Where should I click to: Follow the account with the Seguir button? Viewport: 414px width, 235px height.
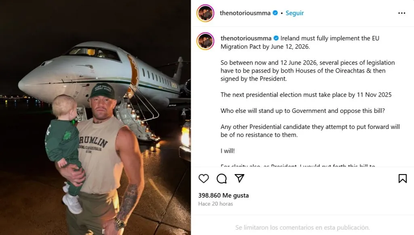pos(294,13)
